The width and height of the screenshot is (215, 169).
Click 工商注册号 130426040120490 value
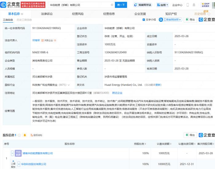(x=115, y=52)
